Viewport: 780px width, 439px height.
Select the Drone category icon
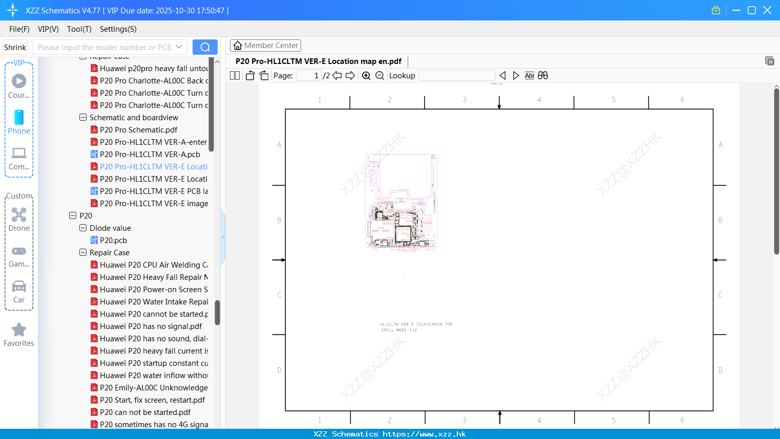pos(19,220)
